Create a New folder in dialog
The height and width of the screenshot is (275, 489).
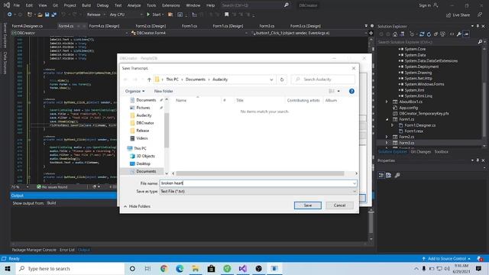[x=164, y=91]
